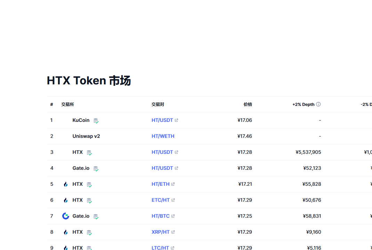372x250 pixels.
Task: Select the price ¥17.28 in row 4
Action: click(245, 168)
